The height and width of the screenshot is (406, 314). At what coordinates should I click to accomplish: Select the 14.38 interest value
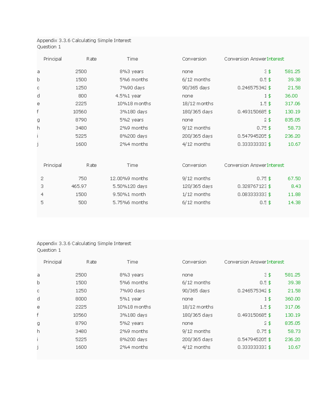(294, 203)
